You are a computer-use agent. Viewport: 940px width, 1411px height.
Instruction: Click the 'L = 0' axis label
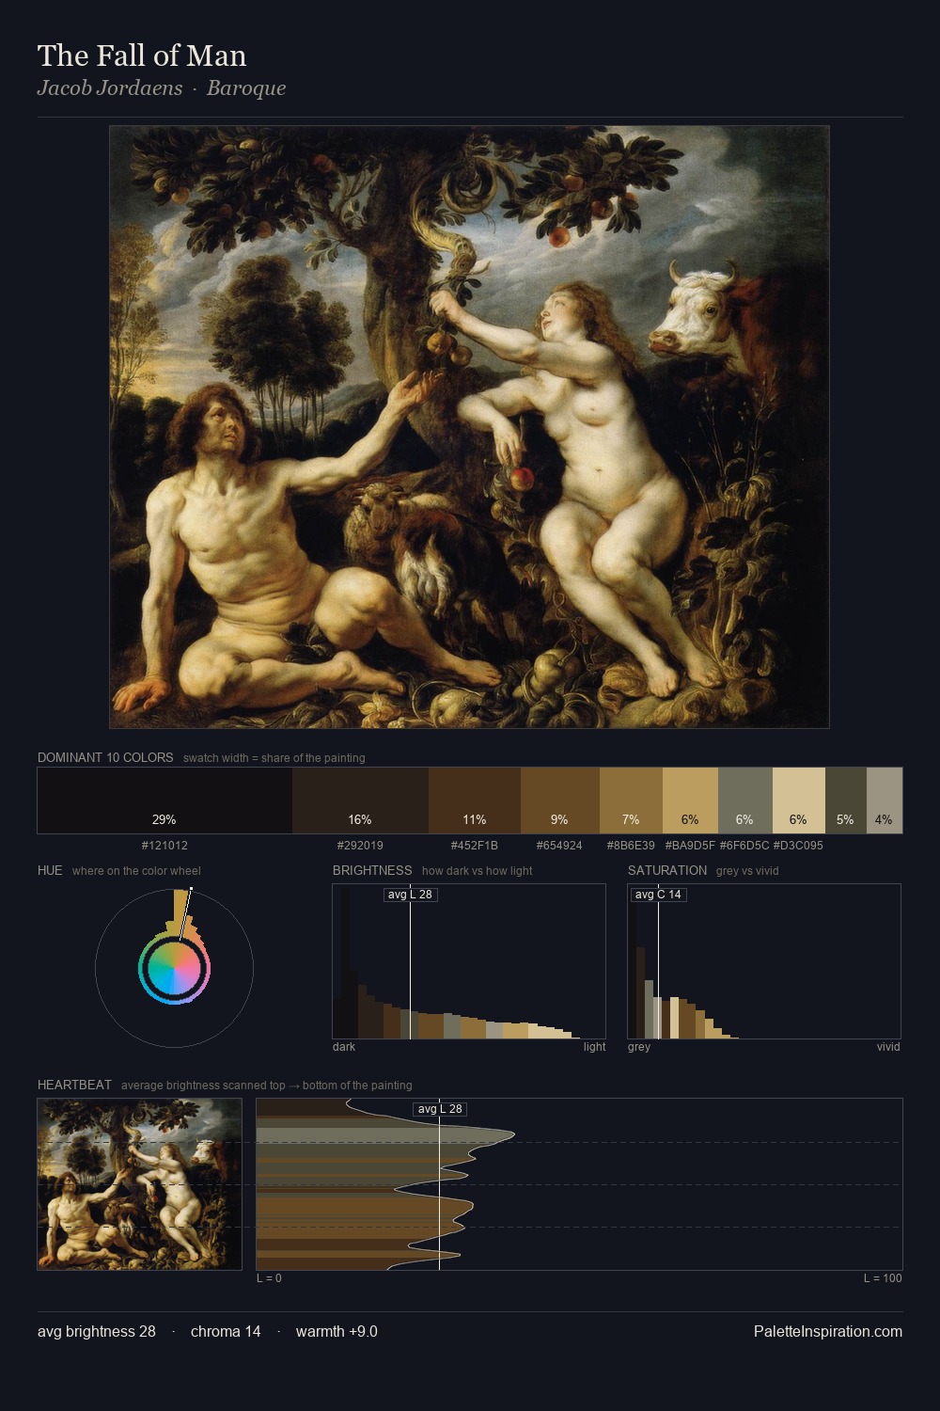[269, 1278]
